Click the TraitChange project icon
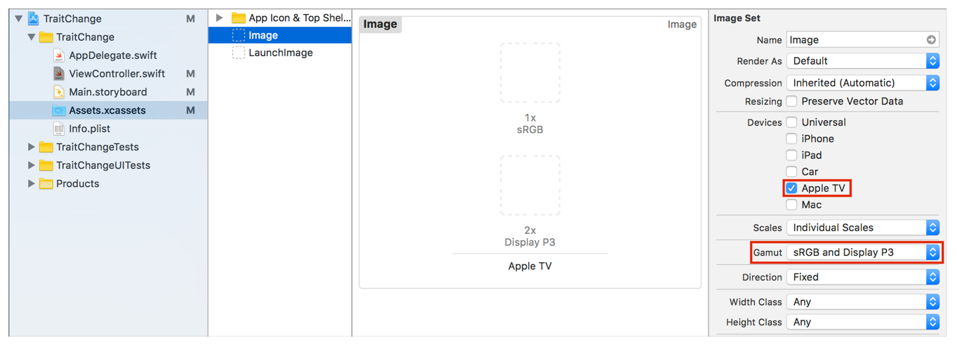Image resolution: width=955 pixels, height=345 pixels. tap(33, 19)
